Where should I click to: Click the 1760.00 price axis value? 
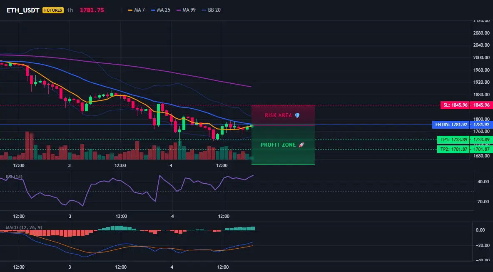coord(481,132)
